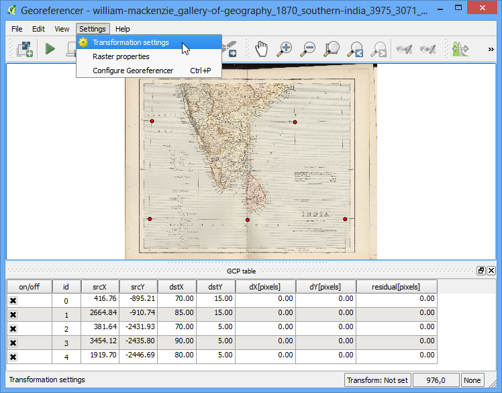Toggle GCP 0 on/off checkbox

pyautogui.click(x=13, y=301)
